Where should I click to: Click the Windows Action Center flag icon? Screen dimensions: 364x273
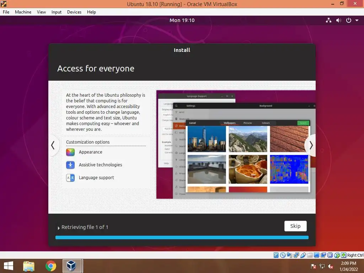tap(314, 266)
